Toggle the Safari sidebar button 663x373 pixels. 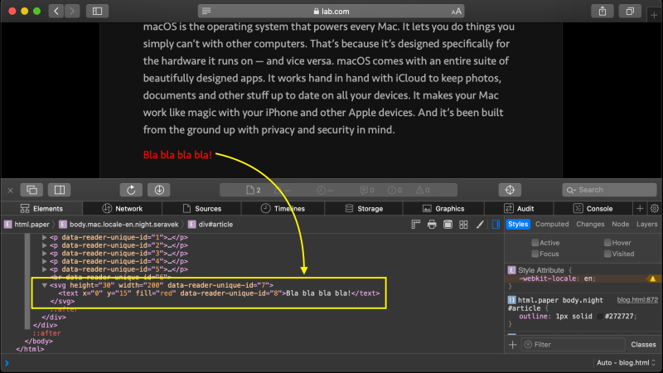[97, 11]
